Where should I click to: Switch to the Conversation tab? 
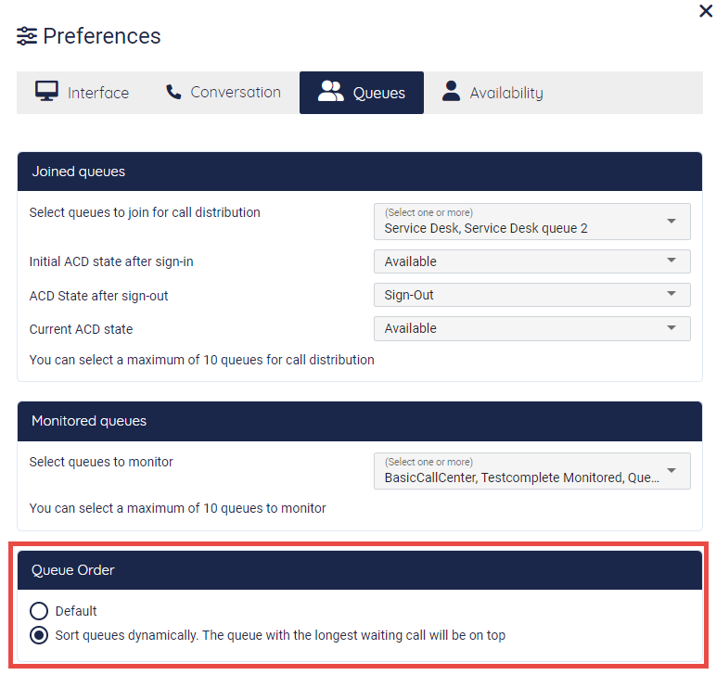point(236,92)
